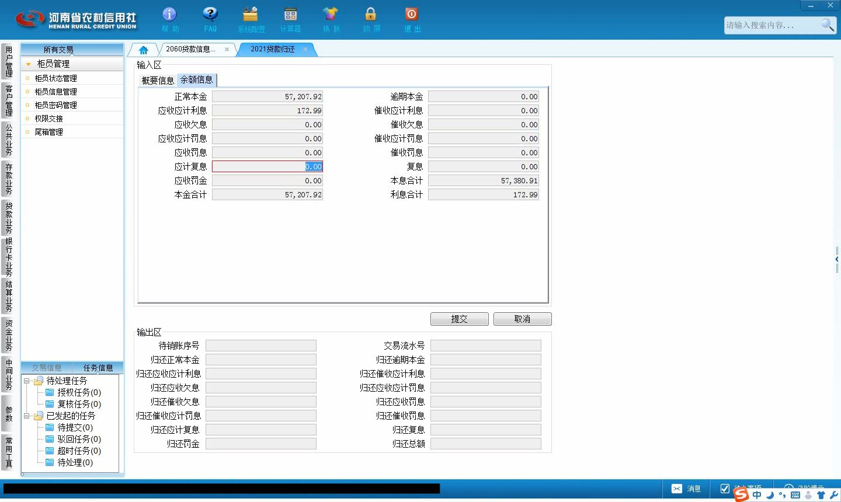Viewport: 841px width, 502px height.
Task: Open the 银行卡业务 side tab
Action: [9, 257]
